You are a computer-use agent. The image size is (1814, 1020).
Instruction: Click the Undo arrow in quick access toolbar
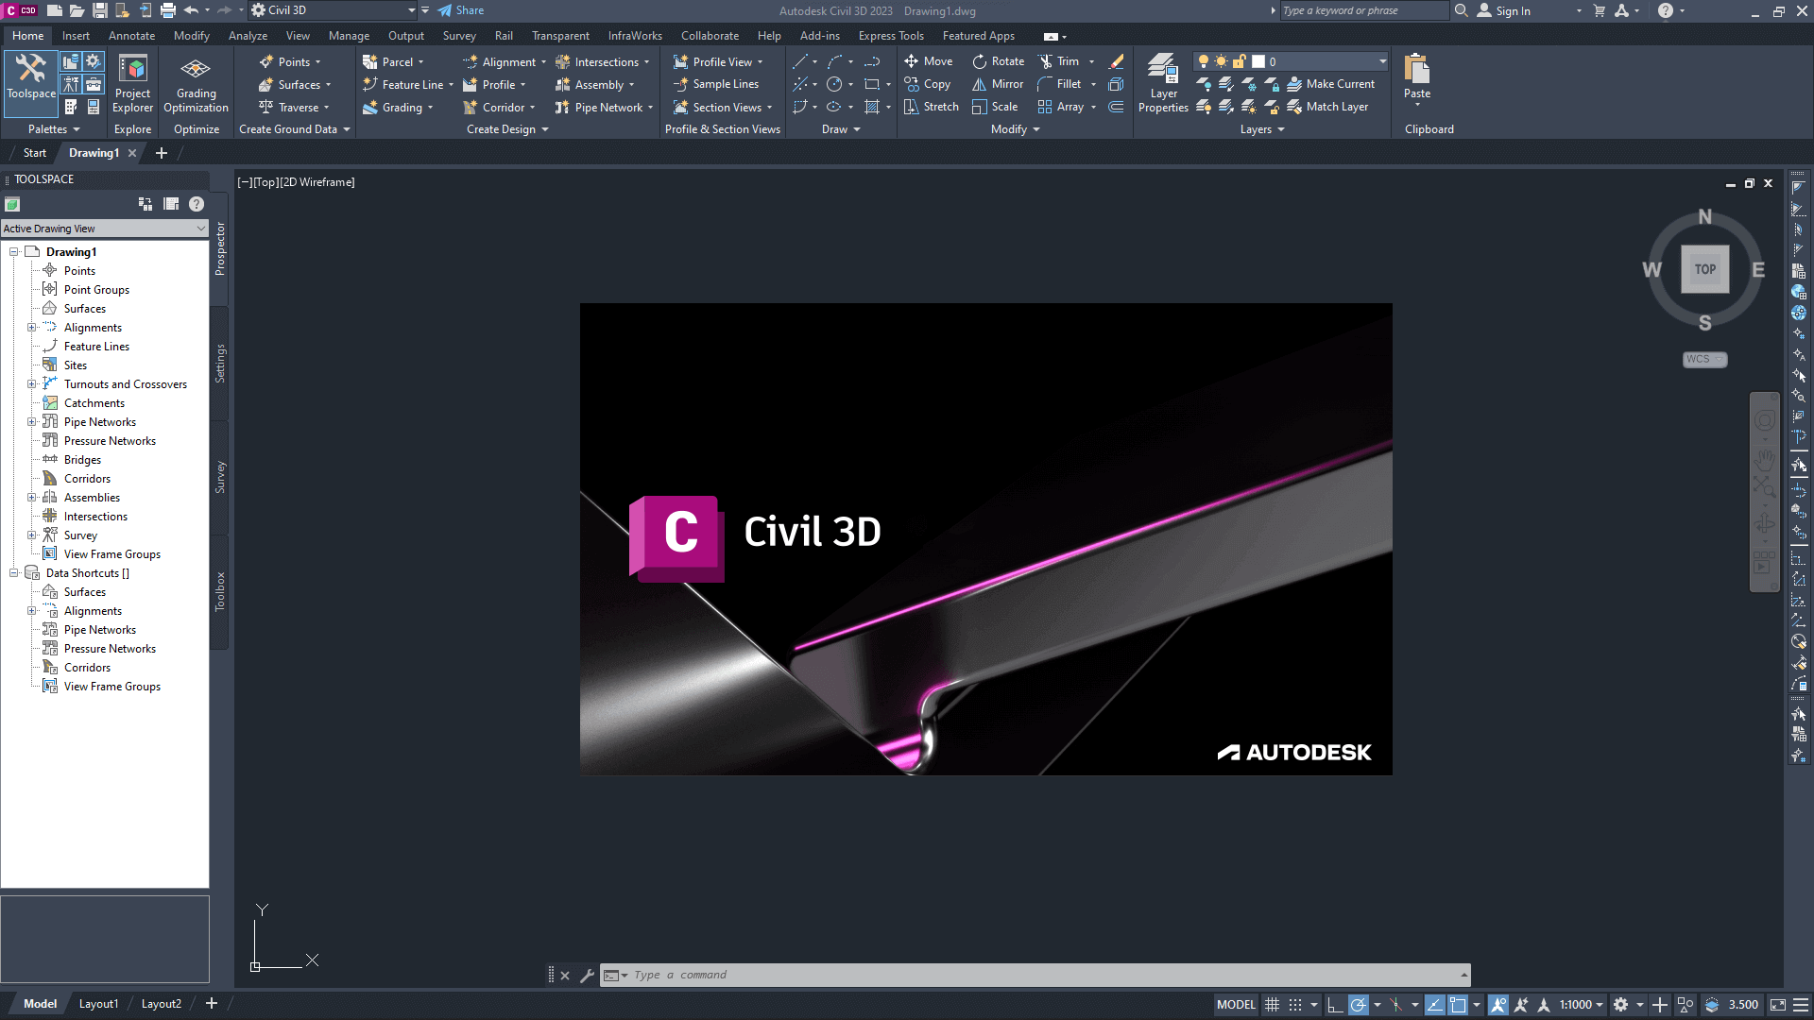click(x=191, y=10)
